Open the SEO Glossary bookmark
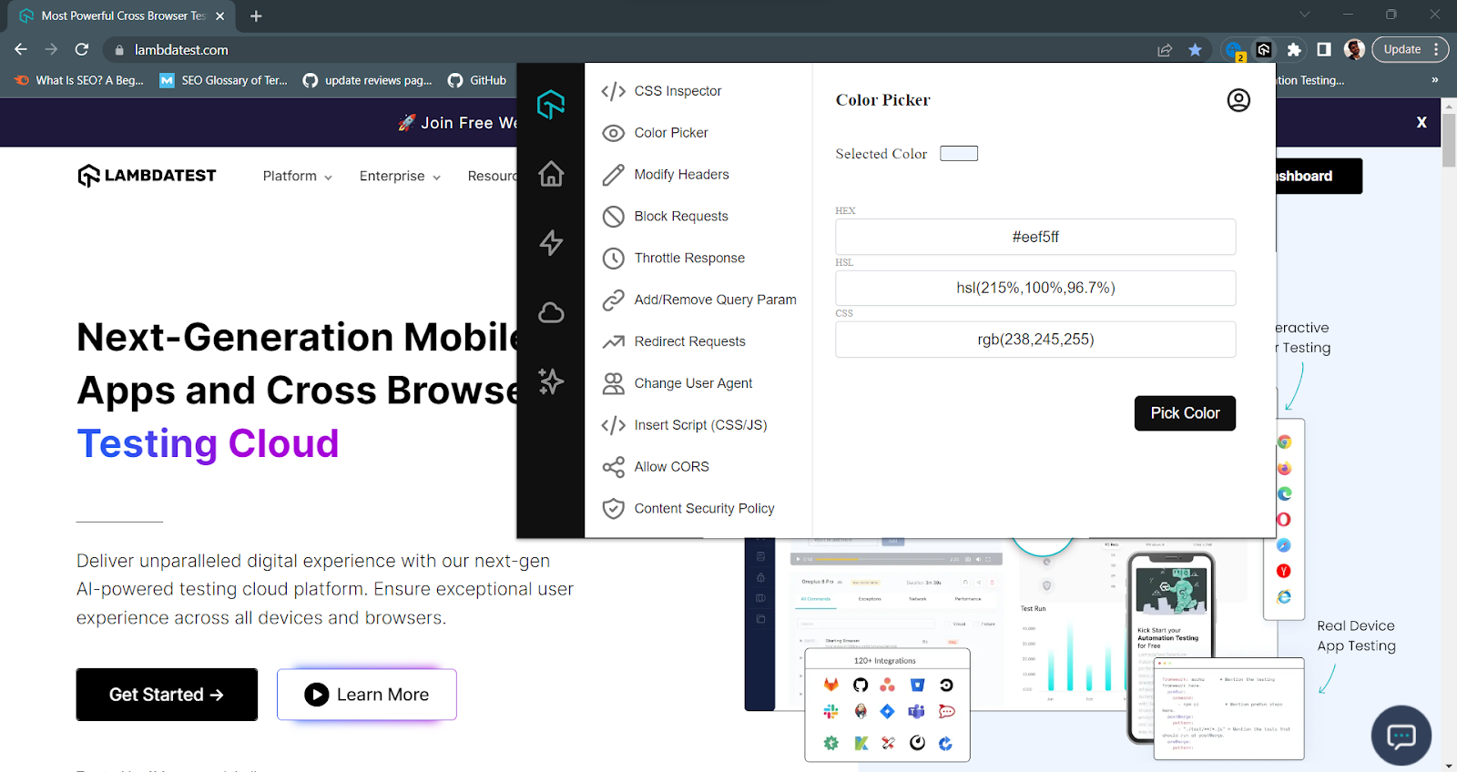 tap(224, 80)
